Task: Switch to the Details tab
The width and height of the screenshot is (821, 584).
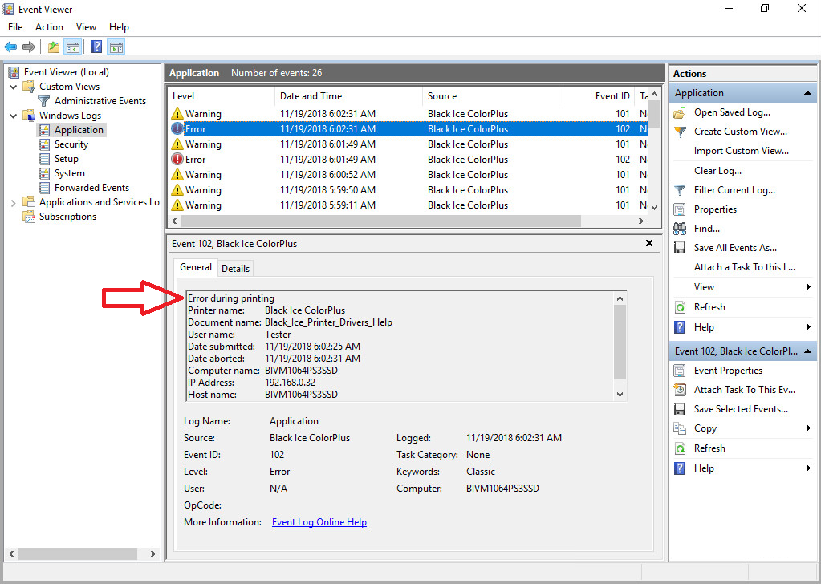Action: pos(235,269)
